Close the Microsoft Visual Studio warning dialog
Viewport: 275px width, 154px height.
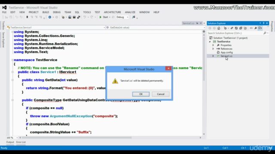[168, 68]
